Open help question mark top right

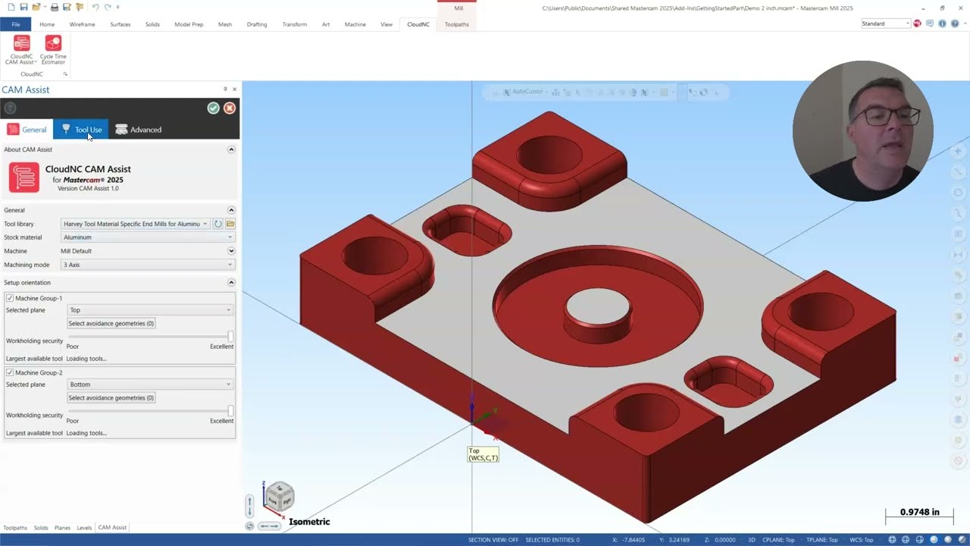[955, 24]
